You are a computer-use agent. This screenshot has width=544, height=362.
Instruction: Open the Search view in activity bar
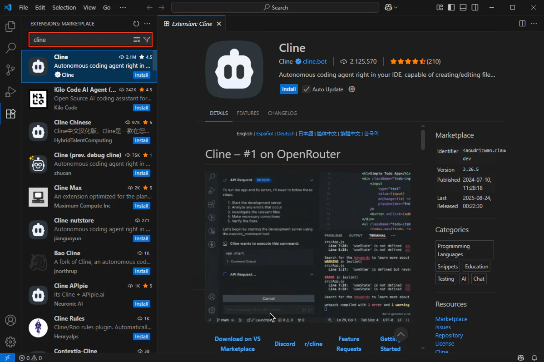pos(10,48)
